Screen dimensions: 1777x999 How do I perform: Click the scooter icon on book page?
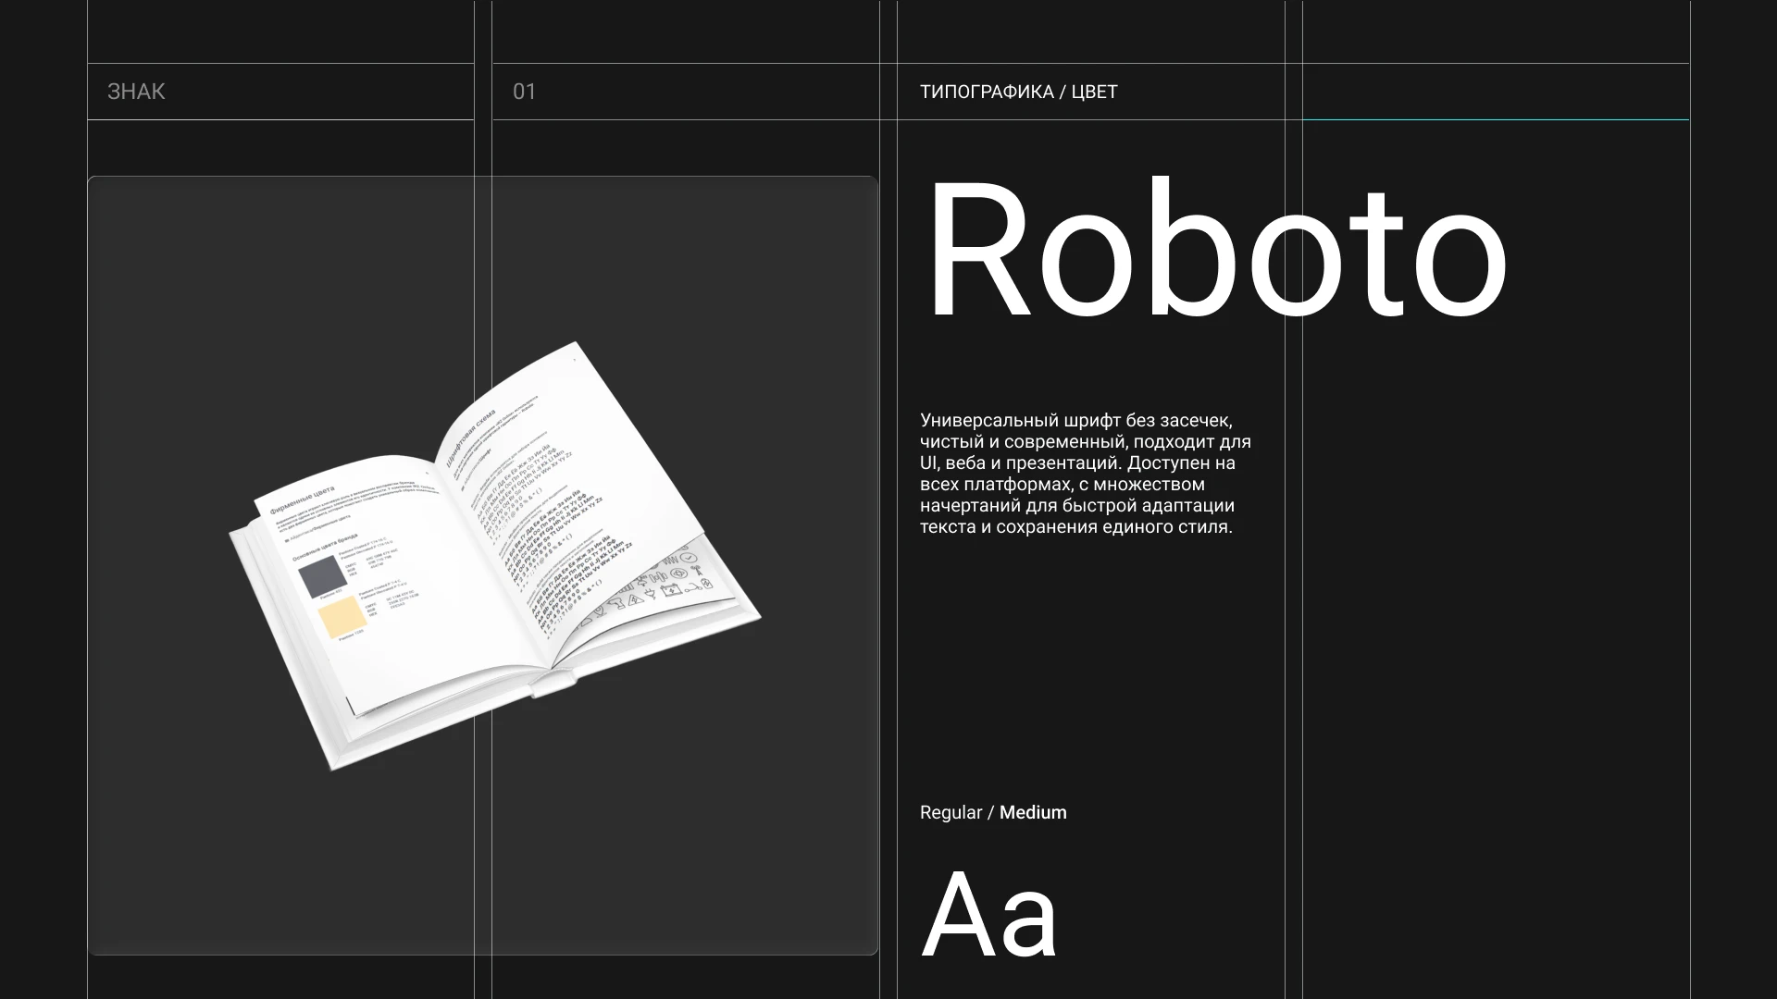tap(693, 587)
